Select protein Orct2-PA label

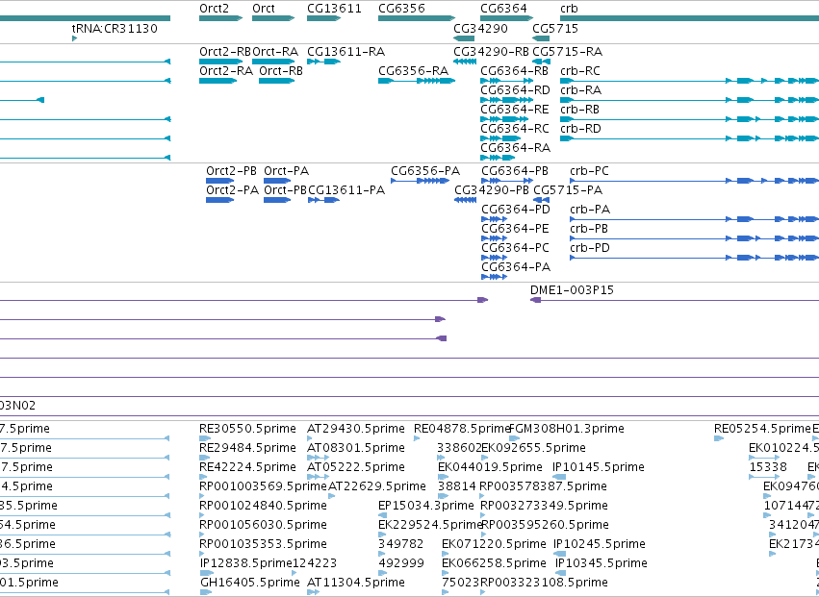[x=233, y=190]
